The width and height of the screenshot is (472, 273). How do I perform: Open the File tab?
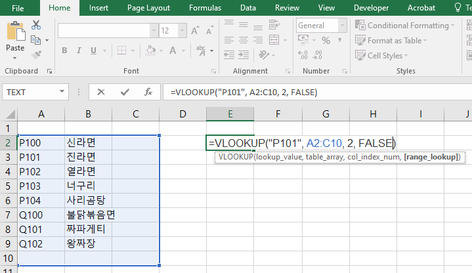tap(18, 8)
